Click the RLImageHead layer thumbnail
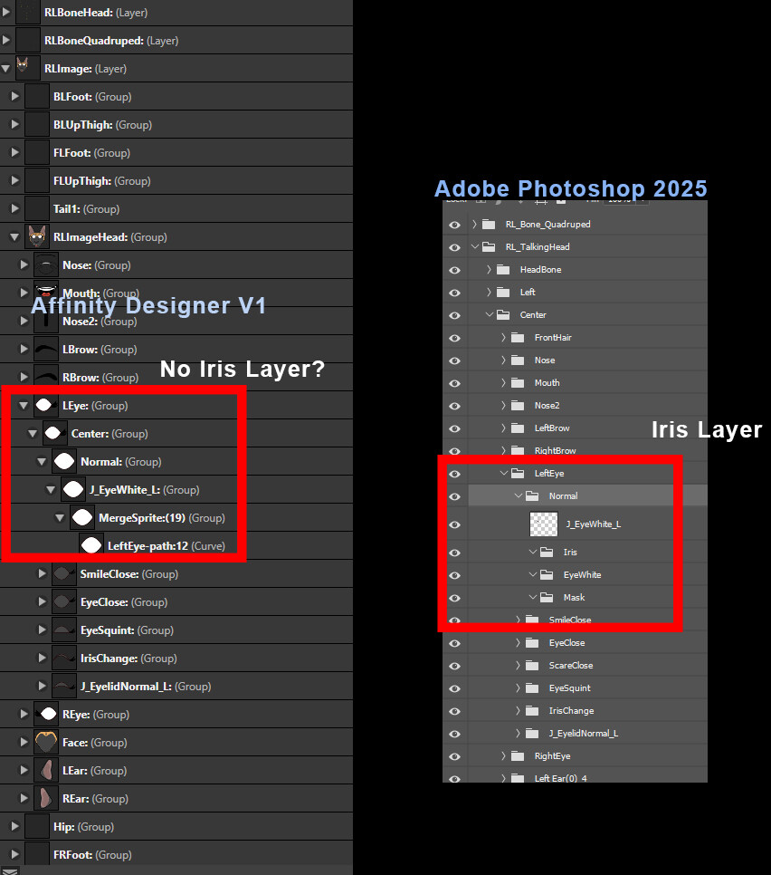 [37, 237]
